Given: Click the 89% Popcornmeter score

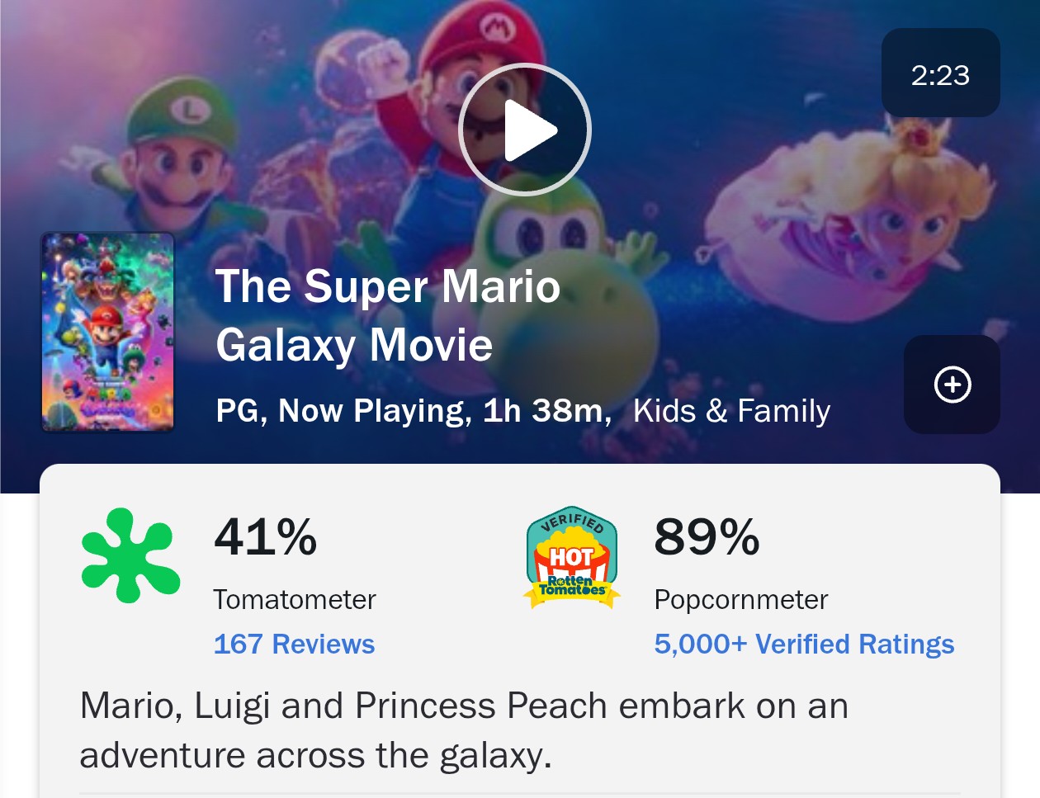Looking at the screenshot, I should point(707,536).
